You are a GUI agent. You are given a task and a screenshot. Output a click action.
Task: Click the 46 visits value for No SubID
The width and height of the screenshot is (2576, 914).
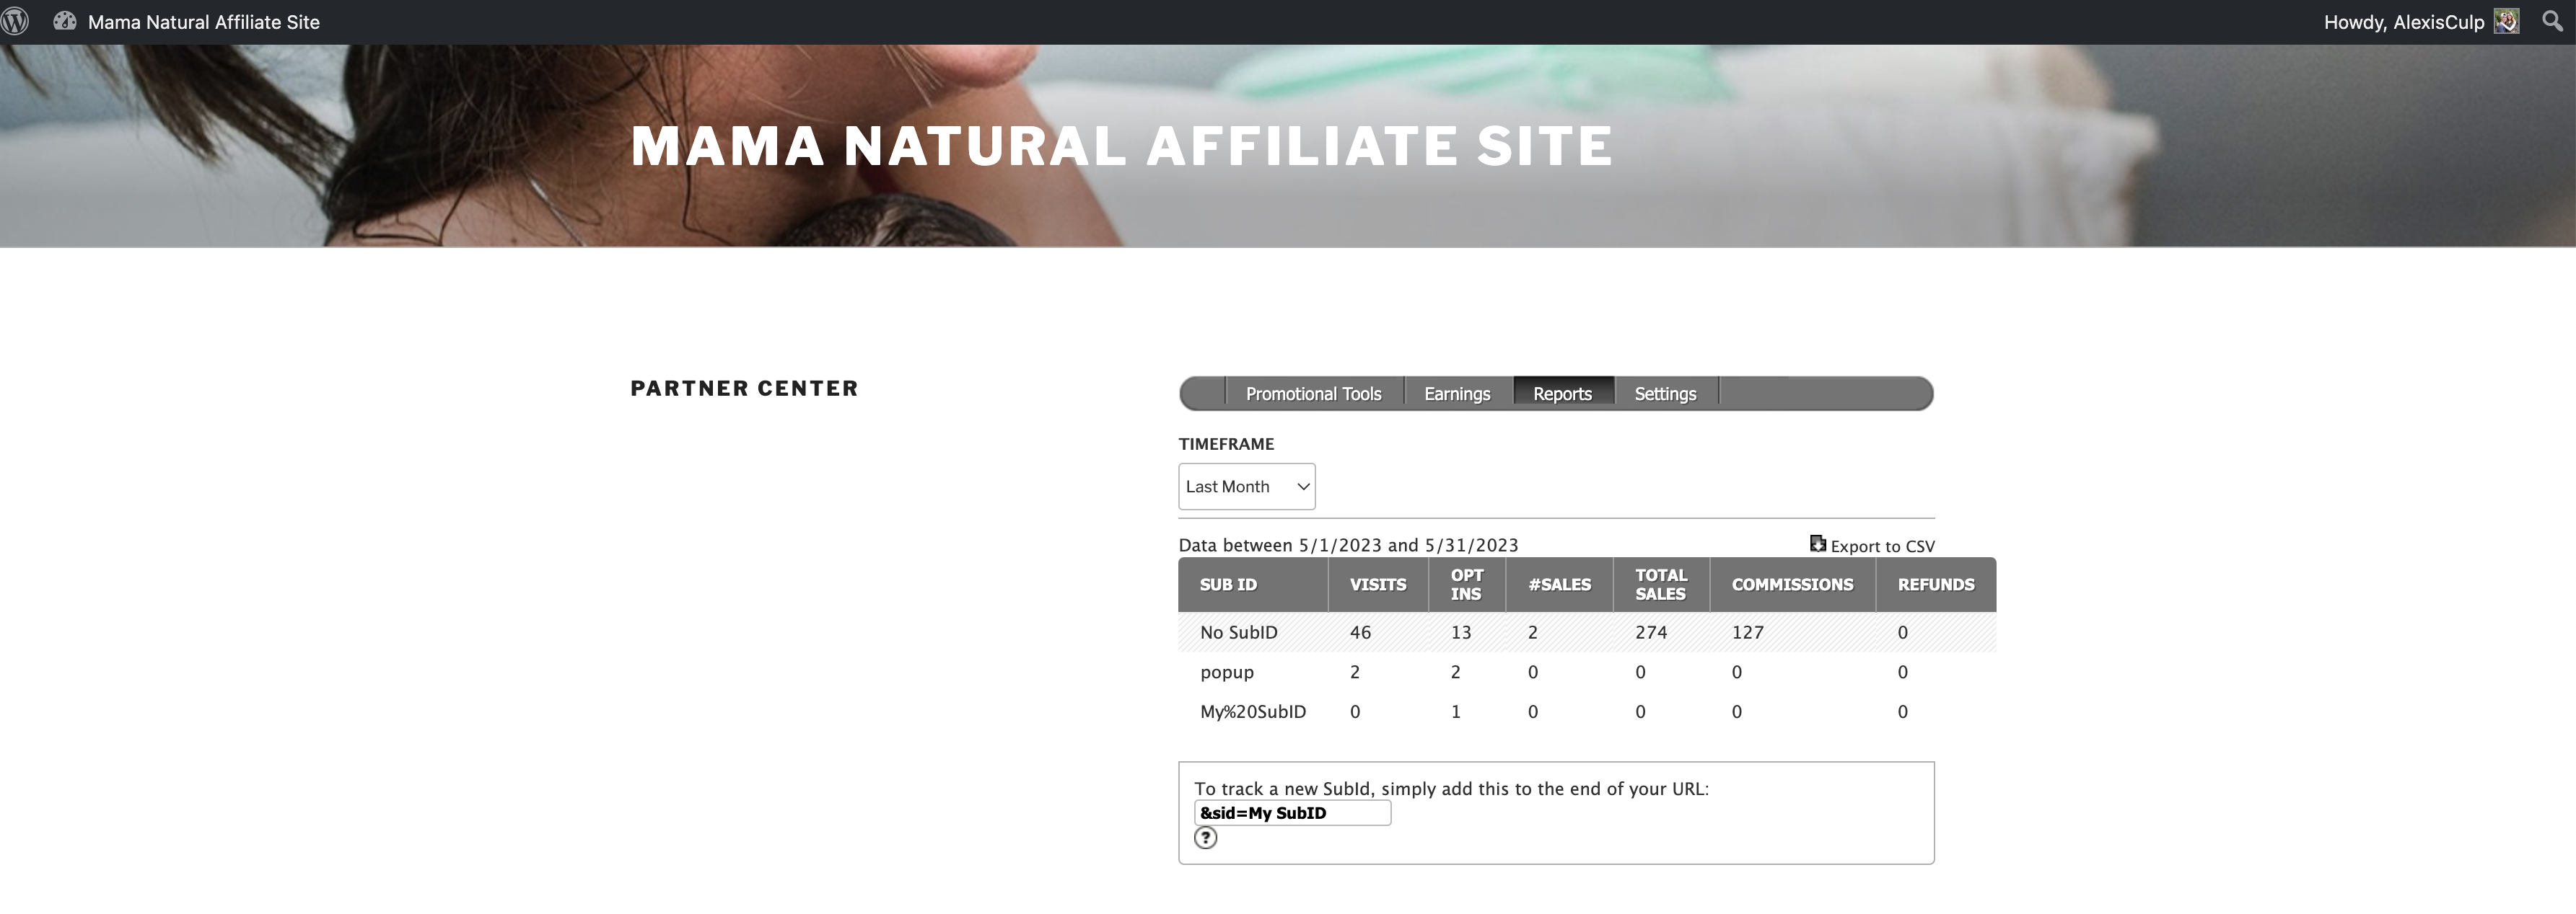point(1360,632)
